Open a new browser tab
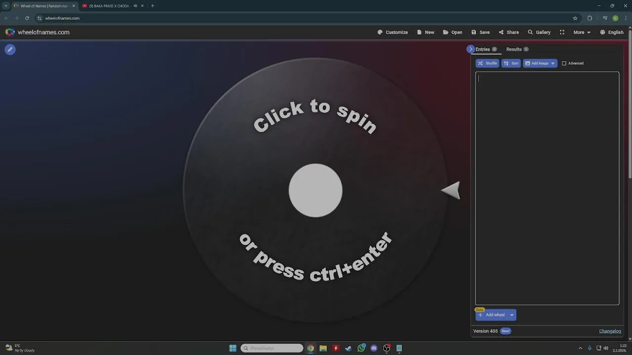This screenshot has width=632, height=355. pyautogui.click(x=153, y=6)
